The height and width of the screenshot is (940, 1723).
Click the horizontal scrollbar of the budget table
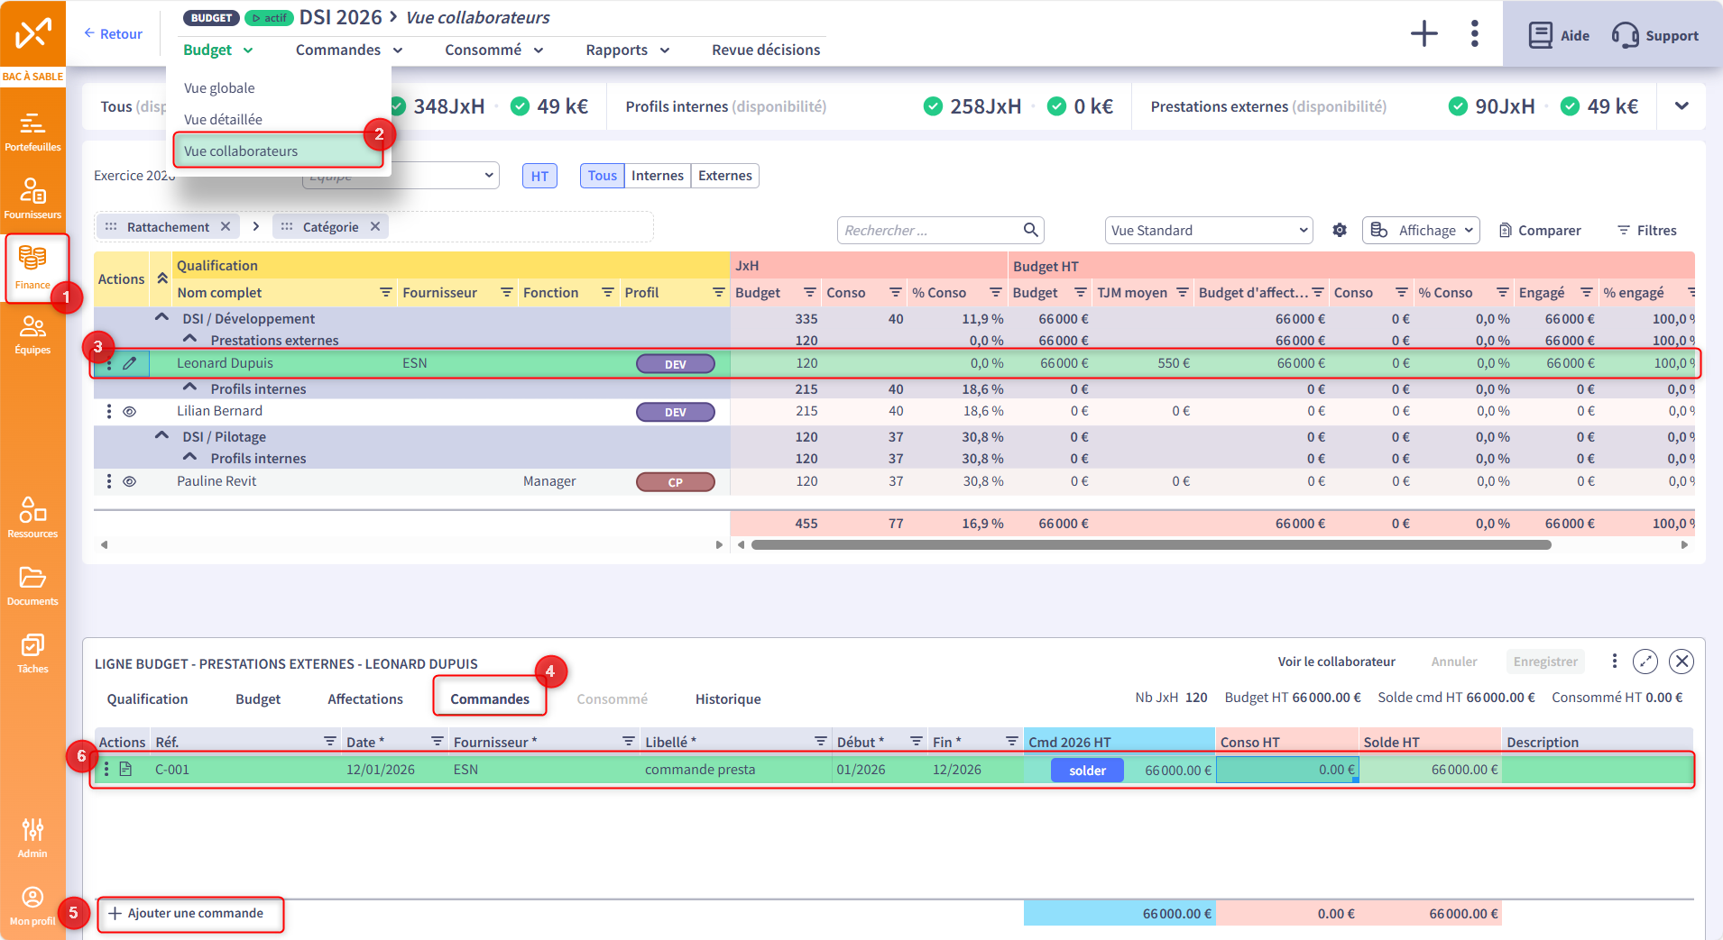click(x=1150, y=545)
